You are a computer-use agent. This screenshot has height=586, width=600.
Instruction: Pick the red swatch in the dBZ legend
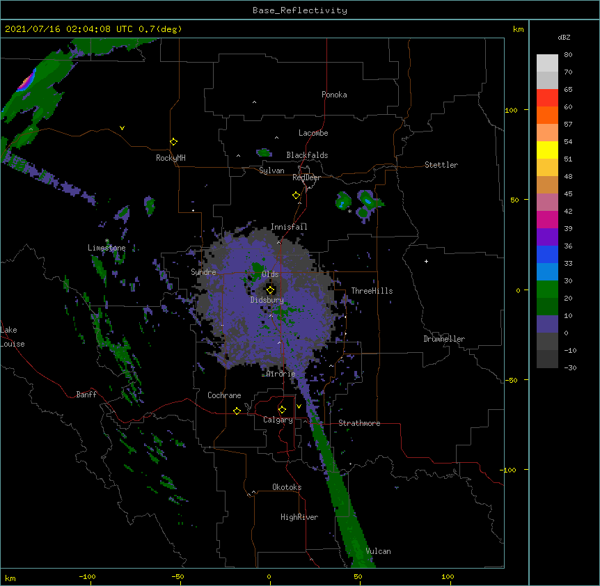coord(547,97)
